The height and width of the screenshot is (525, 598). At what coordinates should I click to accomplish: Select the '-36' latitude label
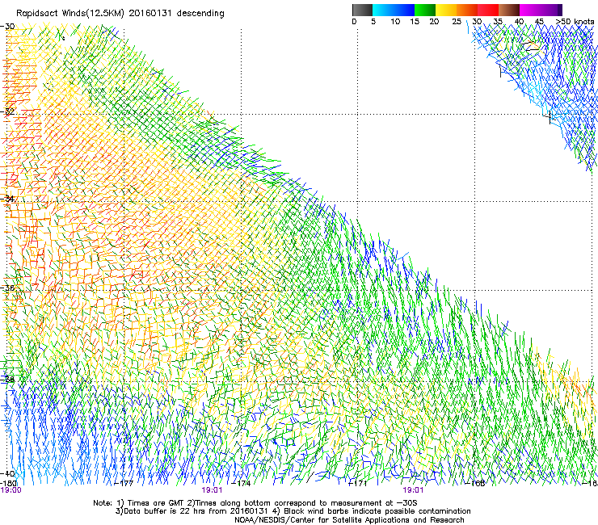click(7, 288)
